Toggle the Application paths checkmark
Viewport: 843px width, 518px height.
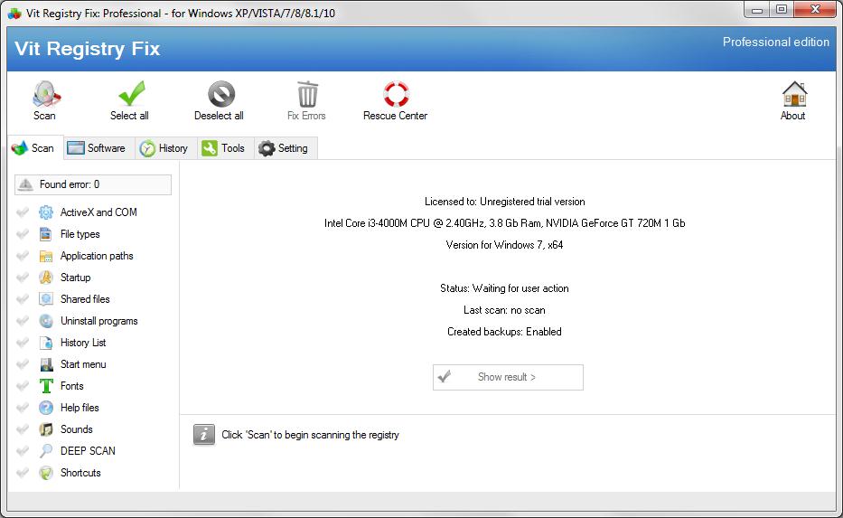point(23,256)
